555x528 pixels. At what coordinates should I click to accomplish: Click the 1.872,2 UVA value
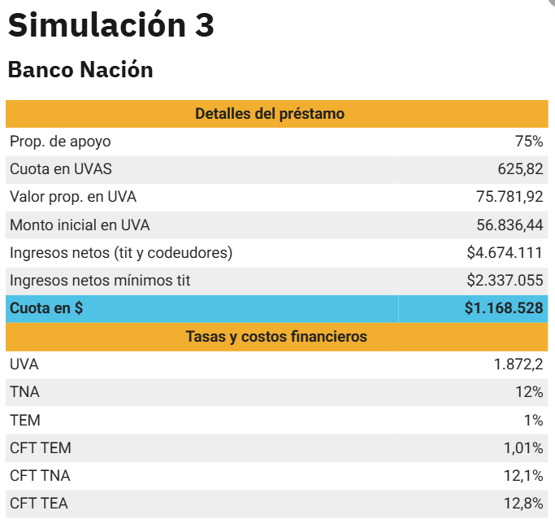[518, 364]
